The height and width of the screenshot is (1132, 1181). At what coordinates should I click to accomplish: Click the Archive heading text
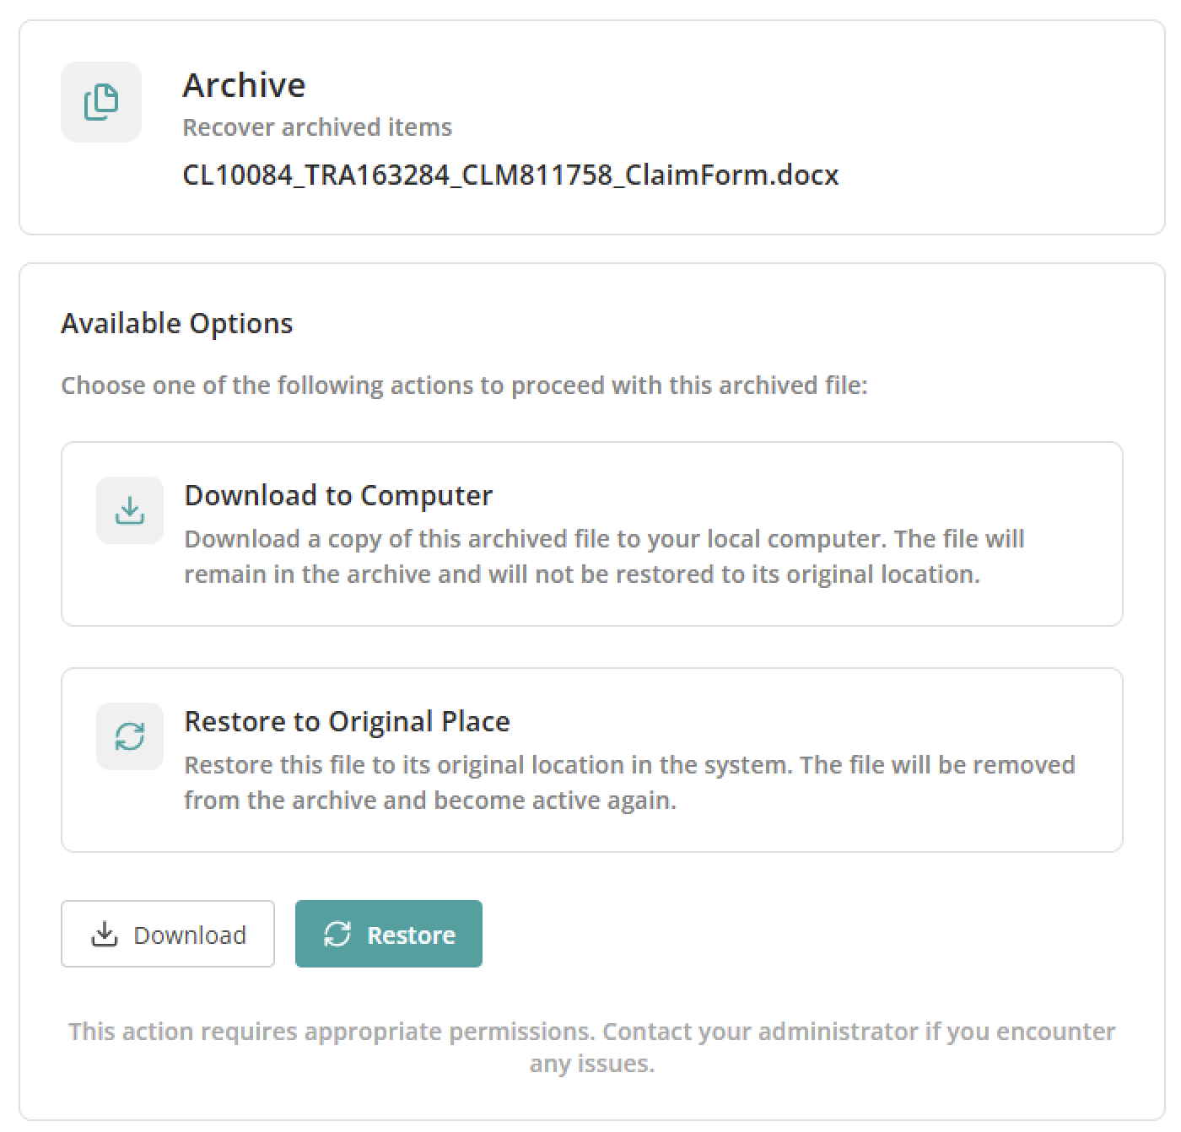[244, 85]
